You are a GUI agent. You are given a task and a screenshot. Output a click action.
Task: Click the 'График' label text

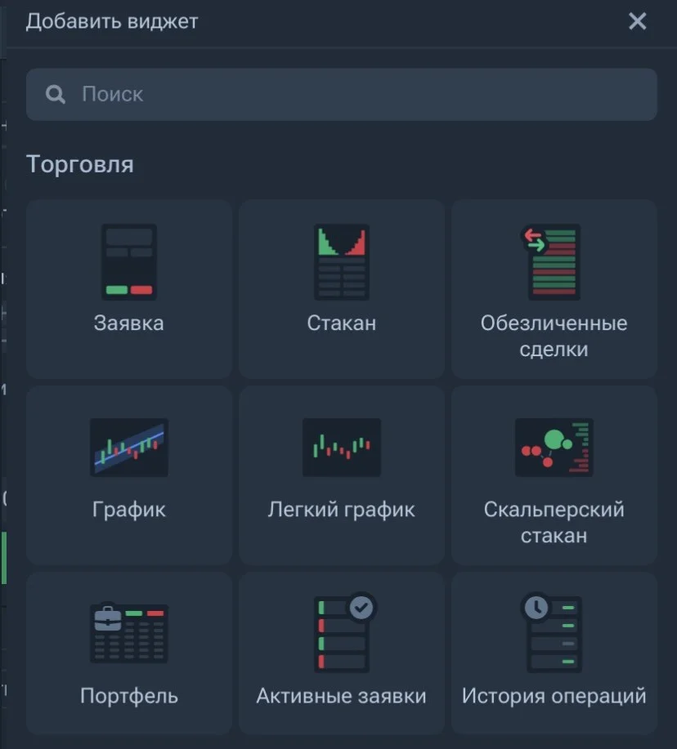coord(129,510)
